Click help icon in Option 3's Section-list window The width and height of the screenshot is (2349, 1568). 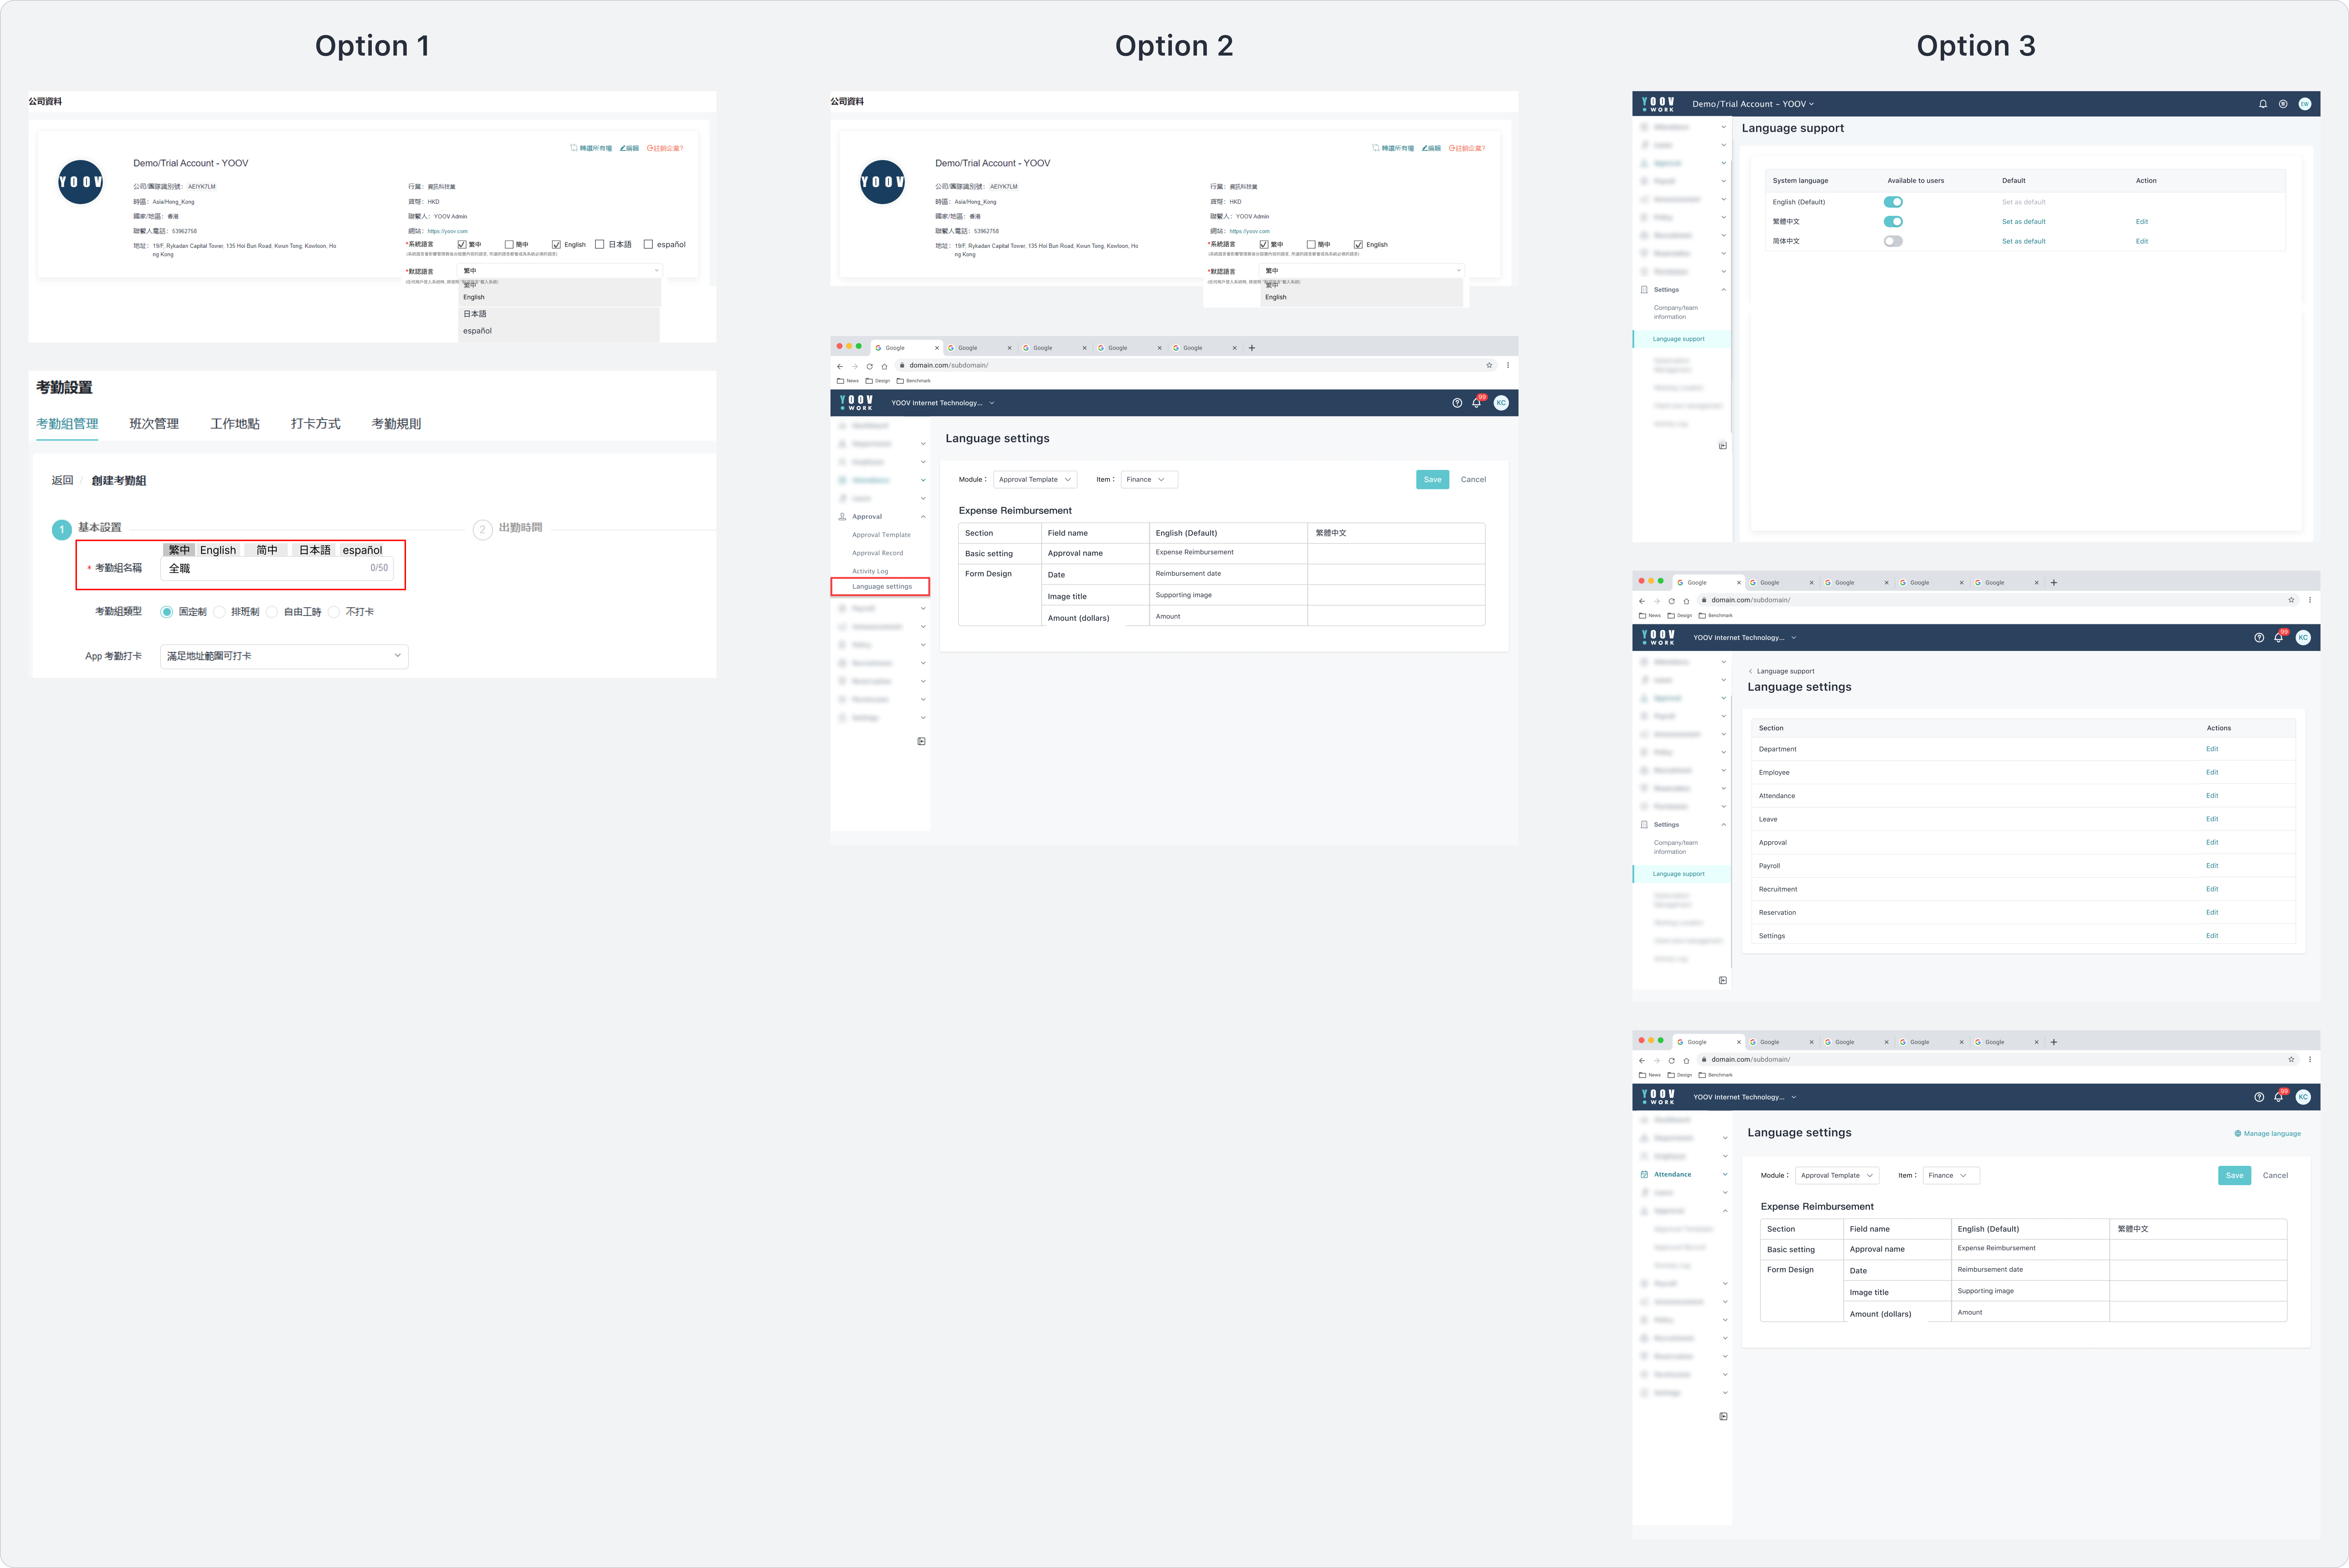(x=2259, y=638)
